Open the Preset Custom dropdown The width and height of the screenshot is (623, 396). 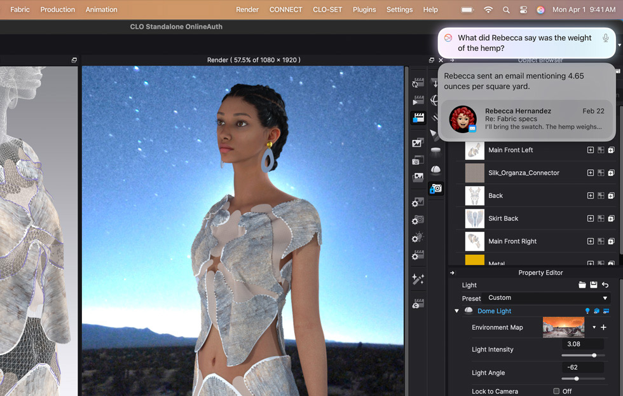pyautogui.click(x=547, y=298)
